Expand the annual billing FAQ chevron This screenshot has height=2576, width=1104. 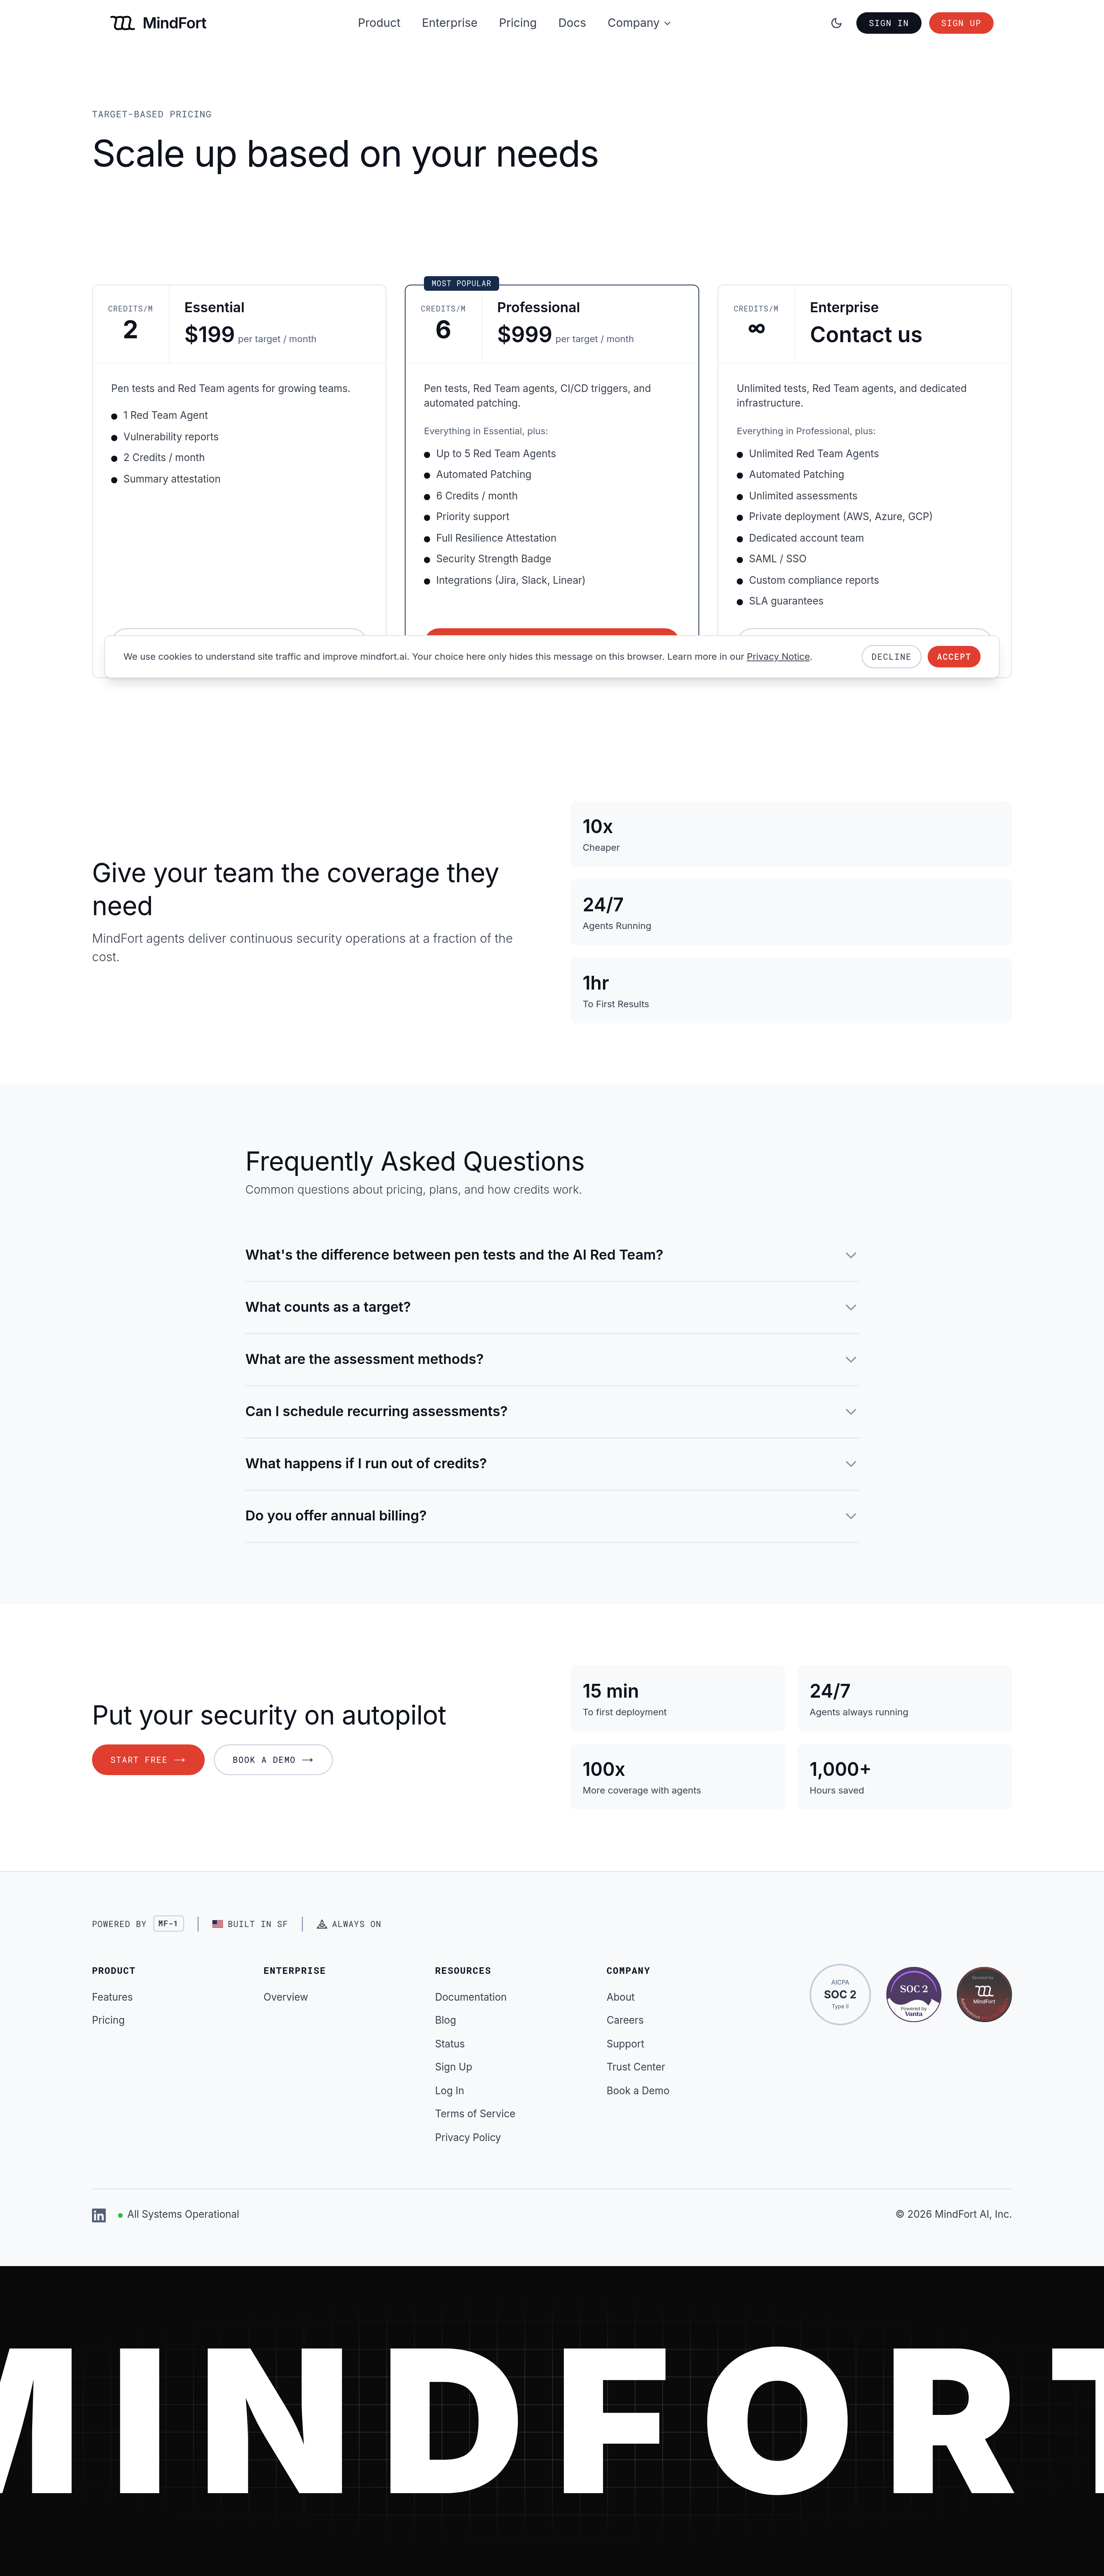850,1516
